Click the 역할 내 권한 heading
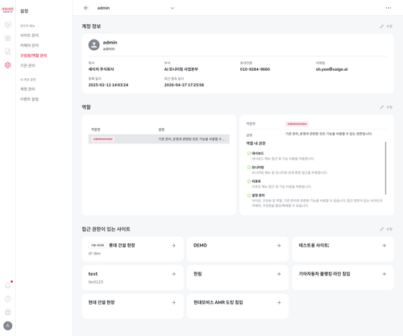403x336 pixels. point(256,143)
